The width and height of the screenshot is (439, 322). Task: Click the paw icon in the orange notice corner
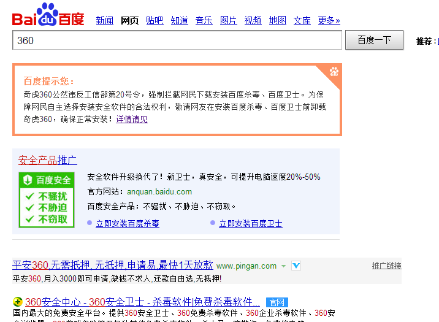pos(334,72)
